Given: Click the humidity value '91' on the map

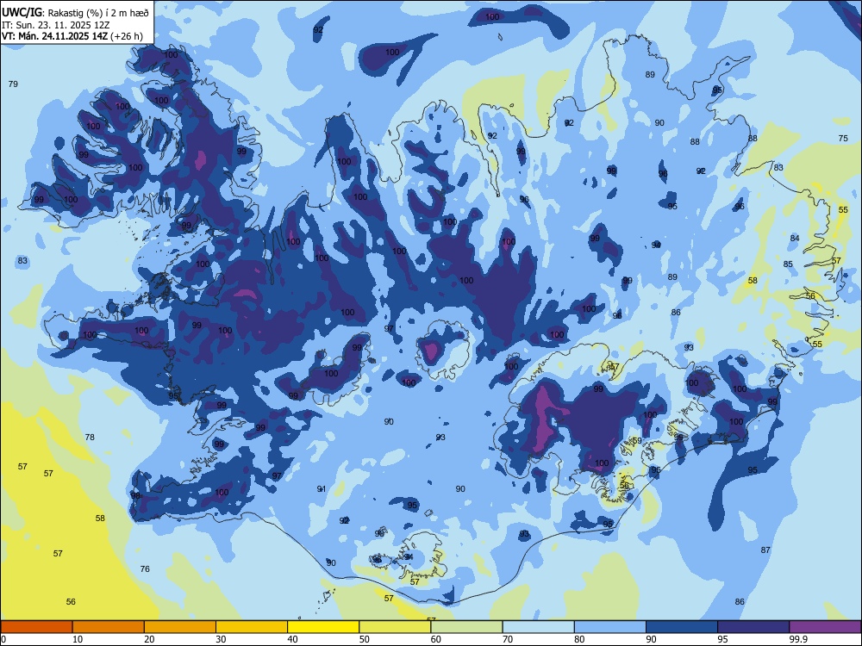Looking at the screenshot, I should [322, 489].
